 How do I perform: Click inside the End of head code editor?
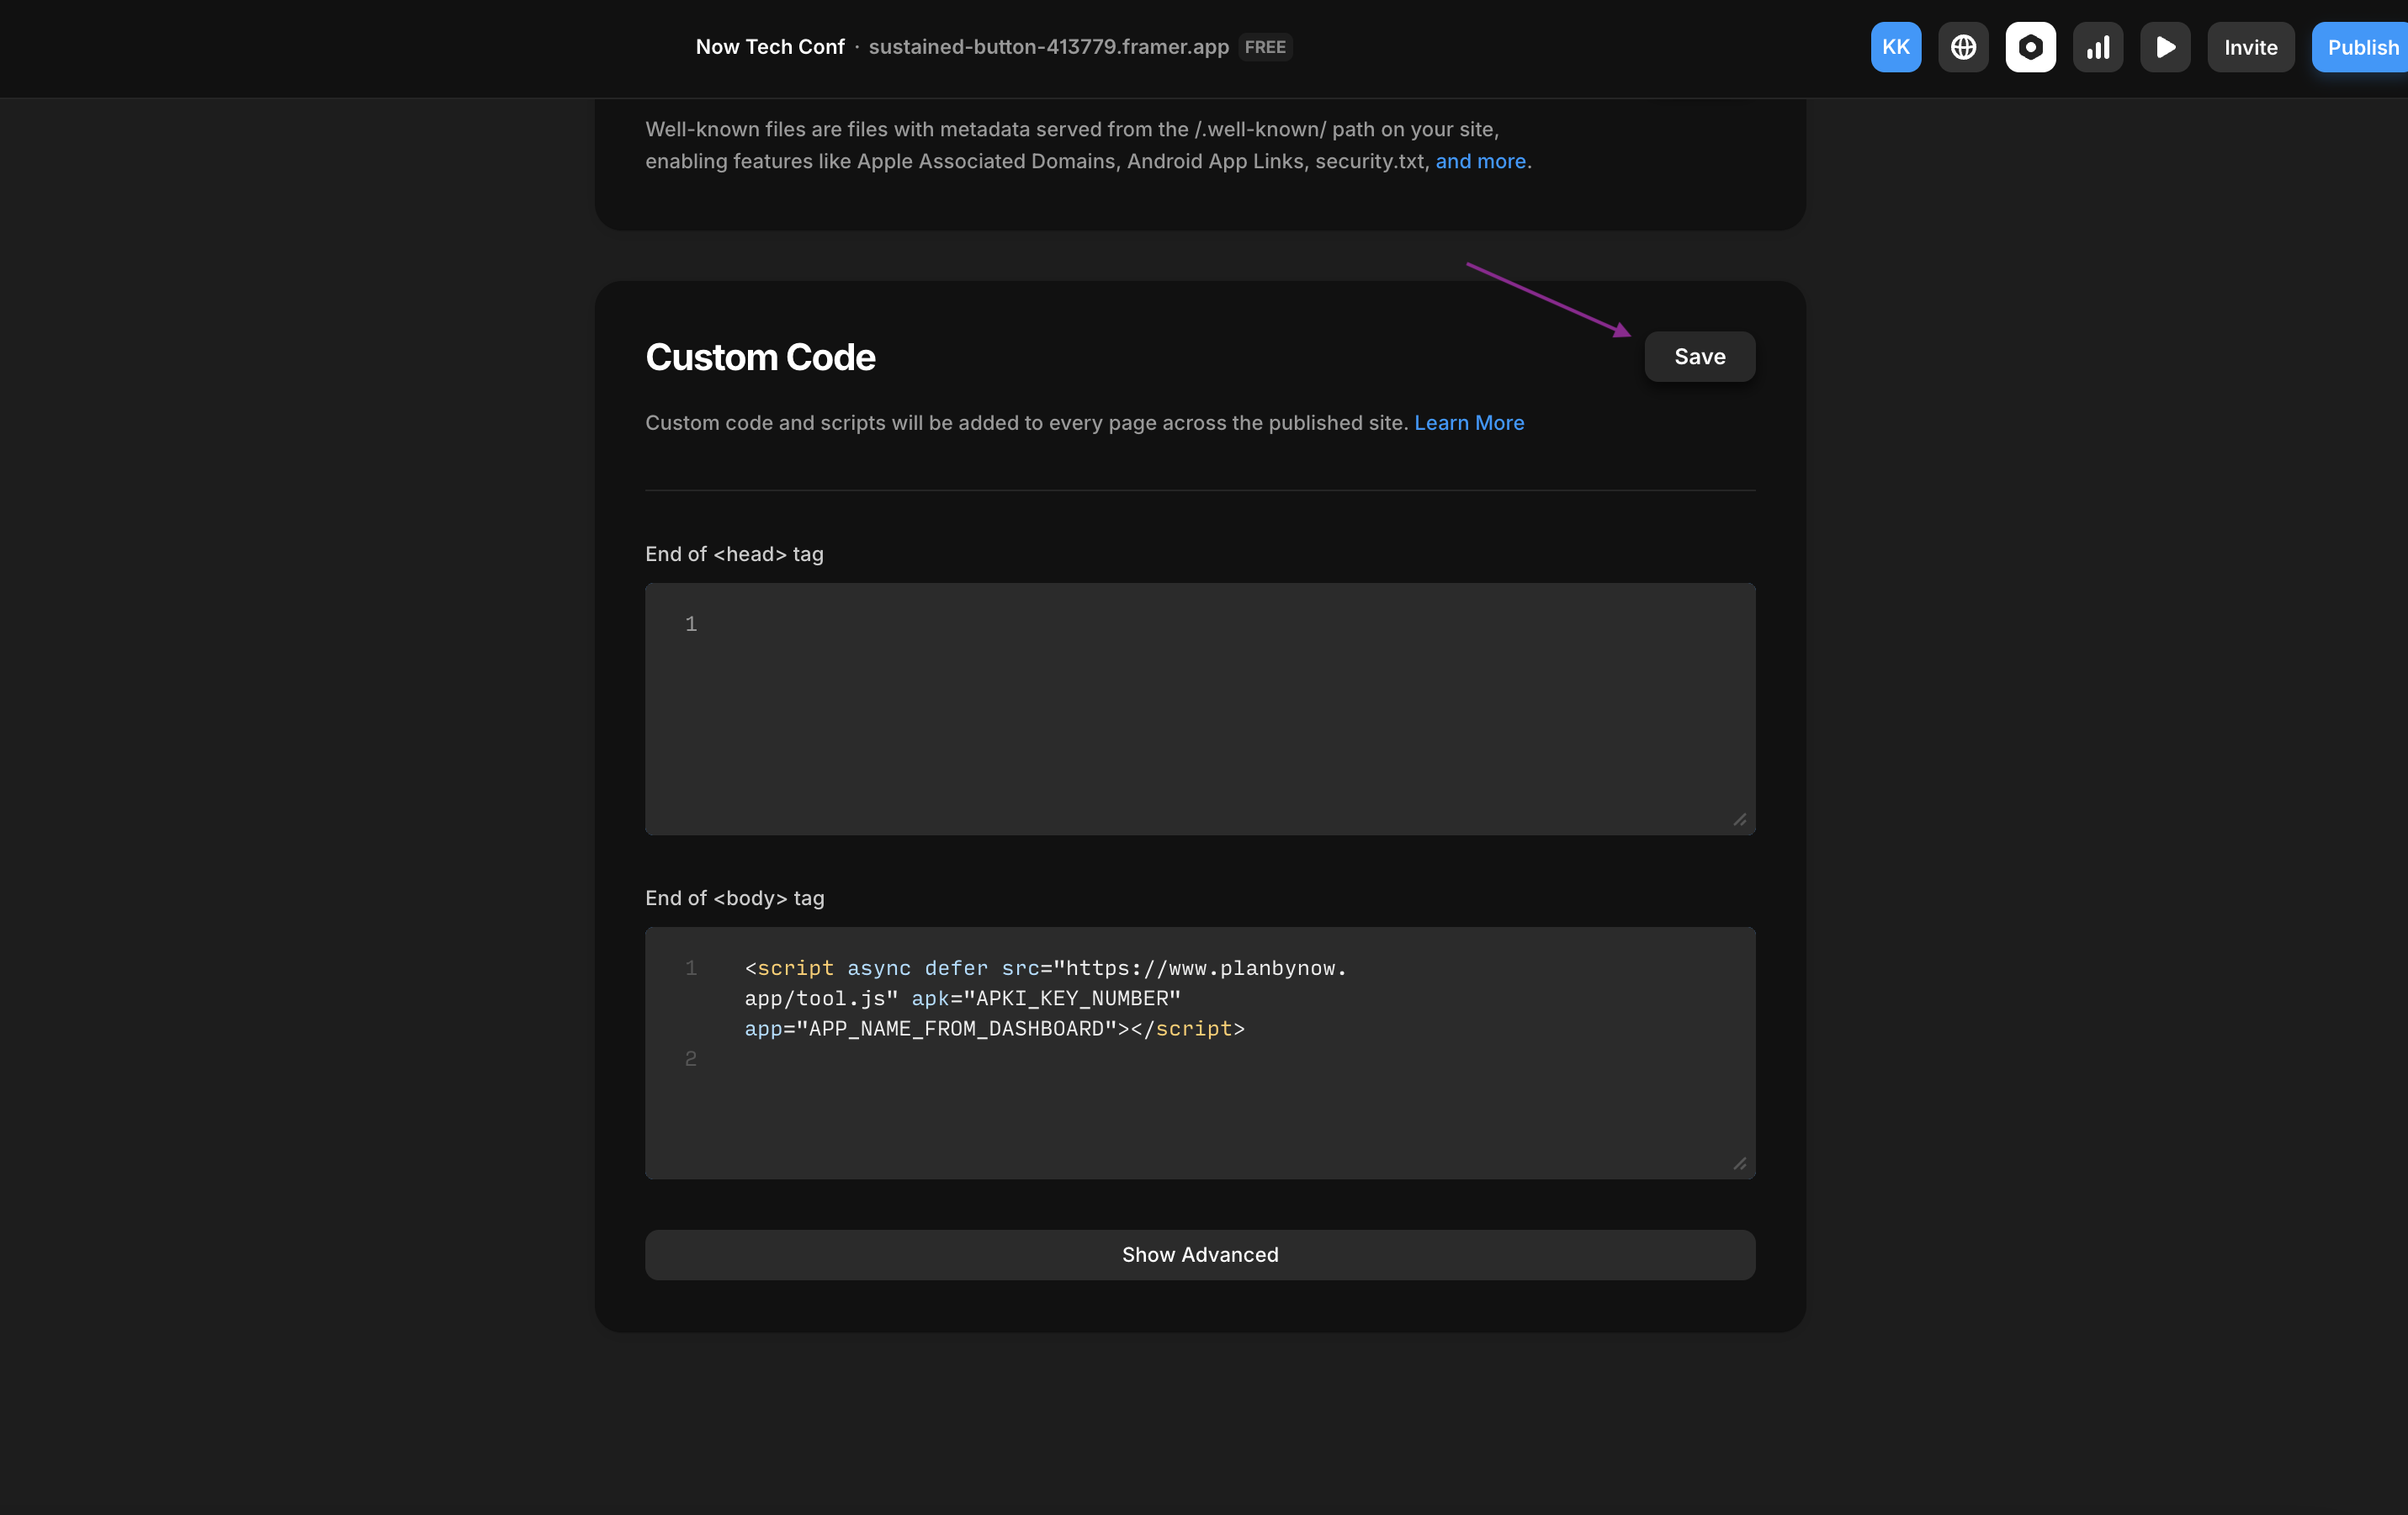[x=1200, y=708]
